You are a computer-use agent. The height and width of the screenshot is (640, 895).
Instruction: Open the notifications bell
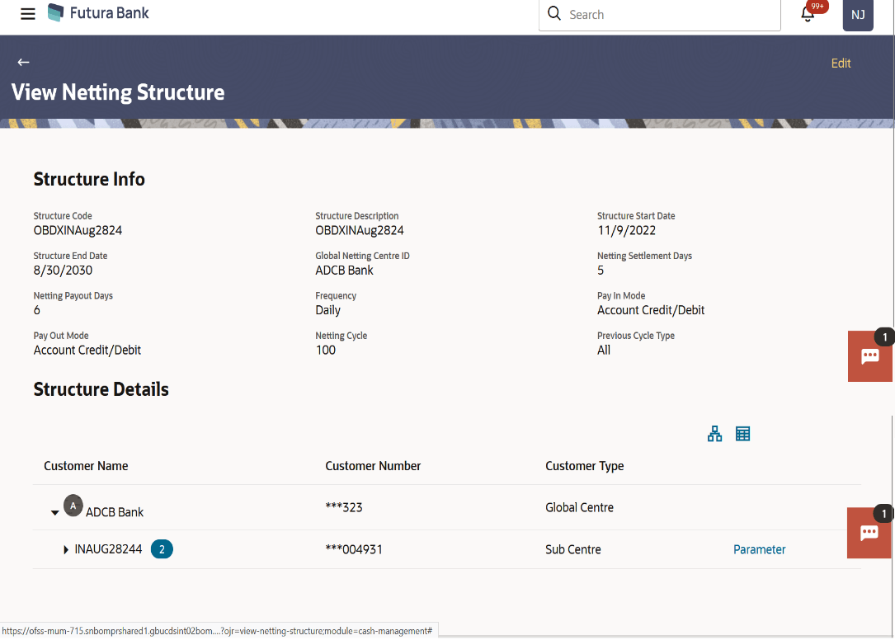click(808, 14)
